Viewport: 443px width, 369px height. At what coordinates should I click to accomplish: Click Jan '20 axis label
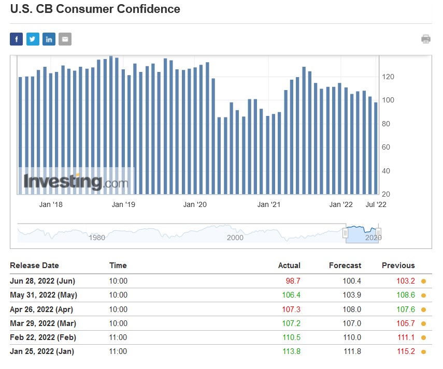click(x=195, y=204)
